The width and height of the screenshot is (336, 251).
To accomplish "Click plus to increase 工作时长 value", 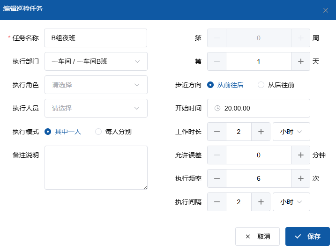I will pos(261,132).
